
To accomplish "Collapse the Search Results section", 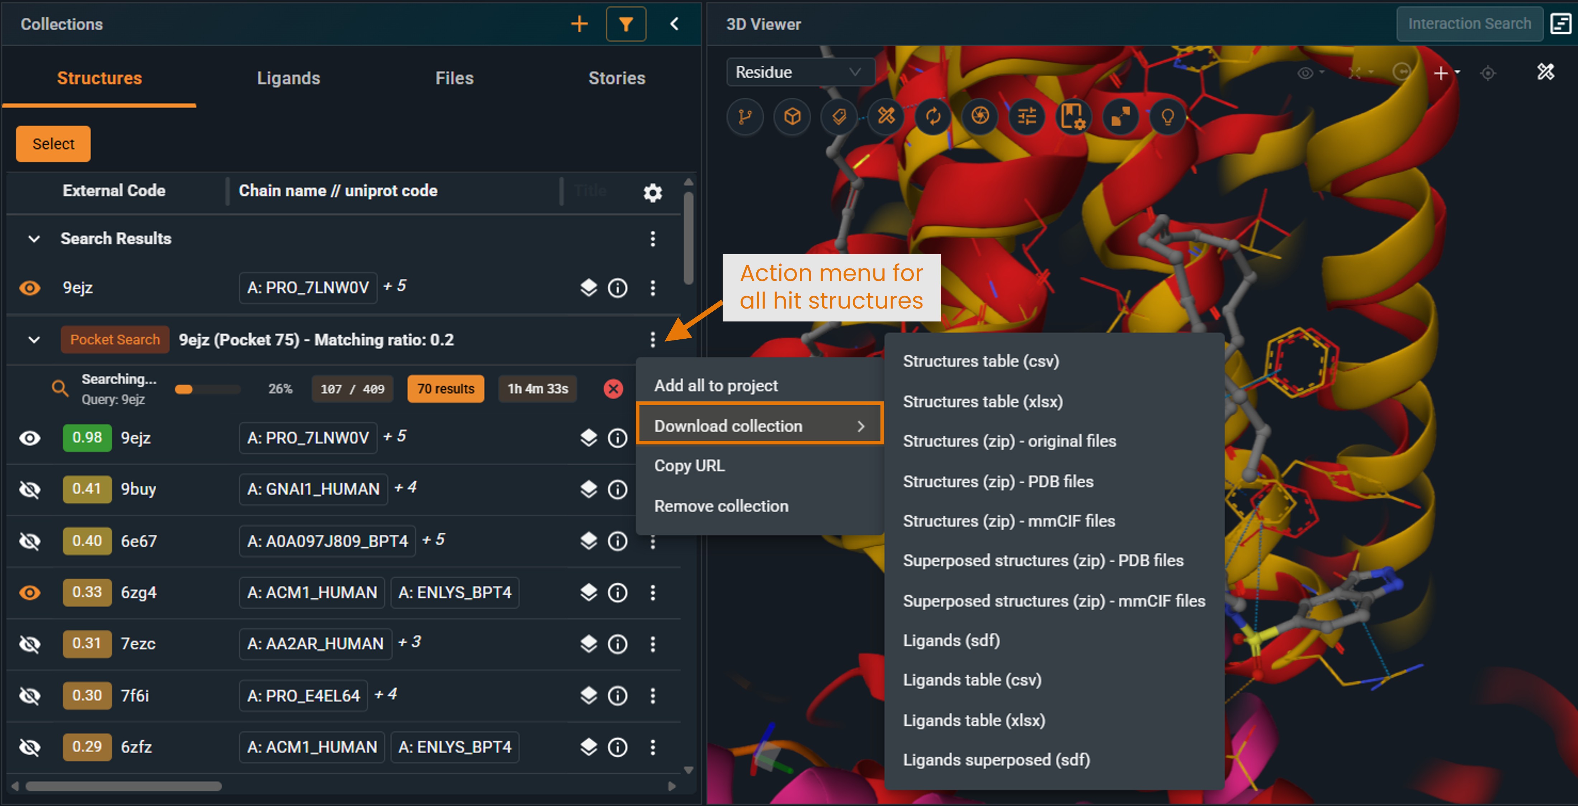I will pos(34,239).
